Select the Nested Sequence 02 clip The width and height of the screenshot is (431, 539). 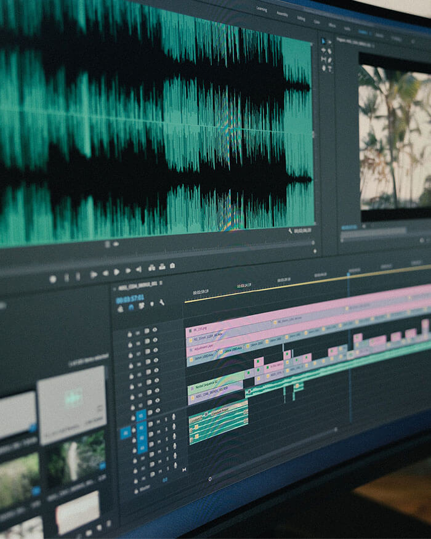(216, 383)
